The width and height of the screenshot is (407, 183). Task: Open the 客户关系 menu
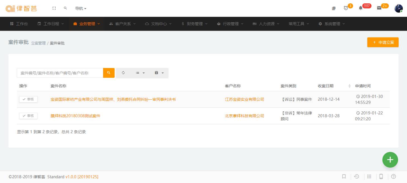(x=123, y=24)
